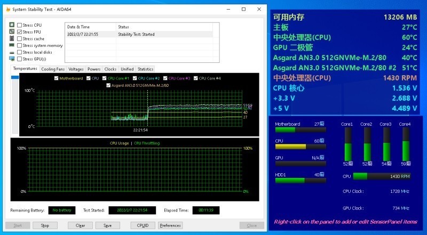Screen dimensions: 427x235
Task: Open the Unified tab
Action: pyautogui.click(x=127, y=69)
